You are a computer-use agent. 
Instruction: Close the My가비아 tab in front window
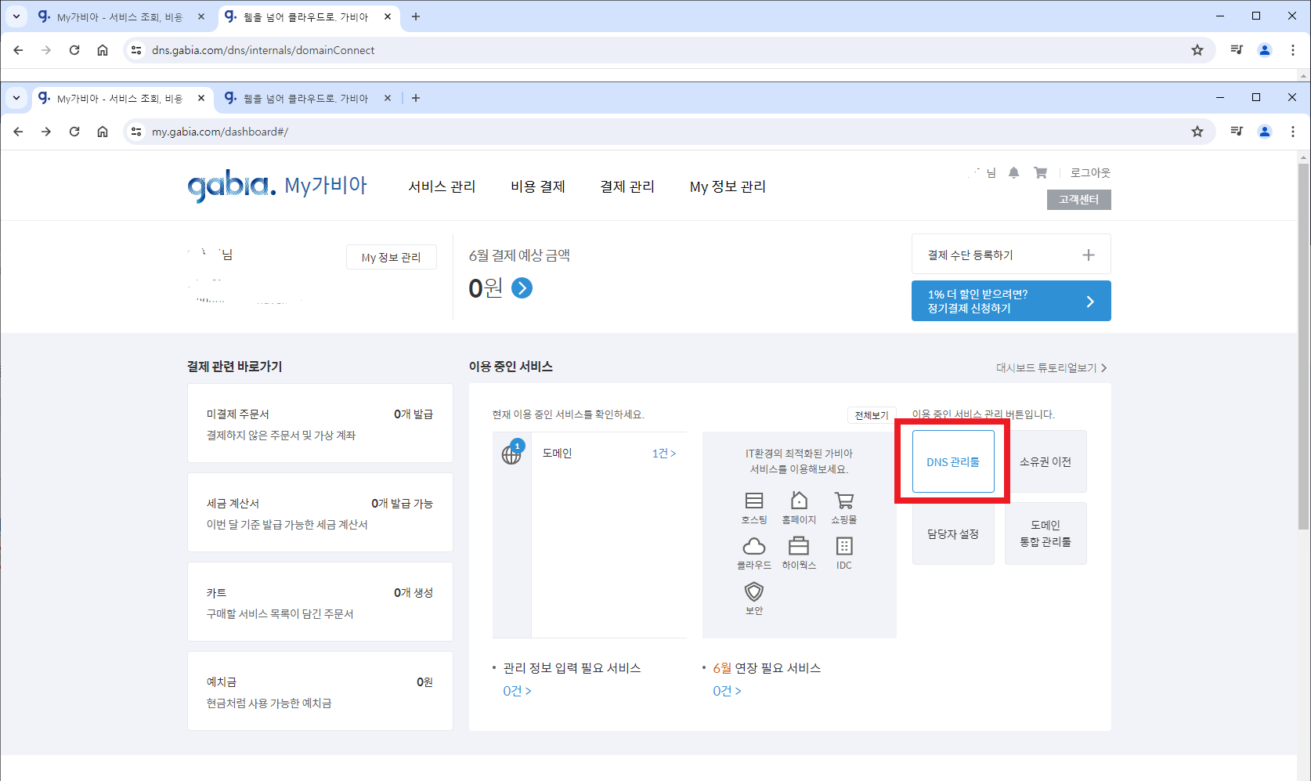tap(201, 98)
